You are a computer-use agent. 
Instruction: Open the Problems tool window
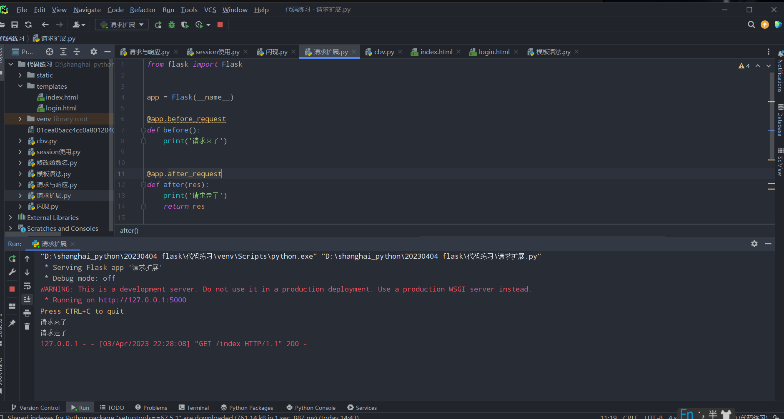point(151,408)
